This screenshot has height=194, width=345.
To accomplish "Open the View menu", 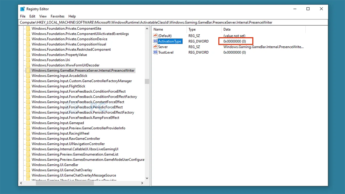I will pyautogui.click(x=43, y=16).
